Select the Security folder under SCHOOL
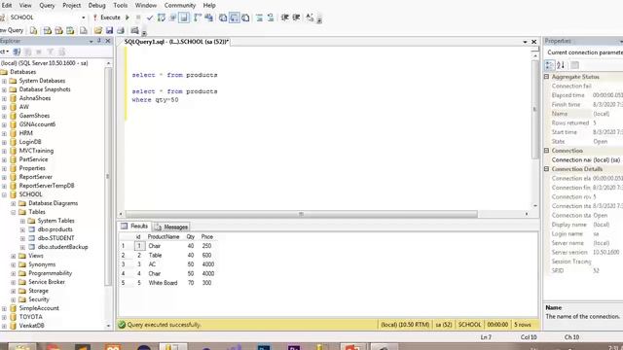The image size is (623, 350). (39, 299)
